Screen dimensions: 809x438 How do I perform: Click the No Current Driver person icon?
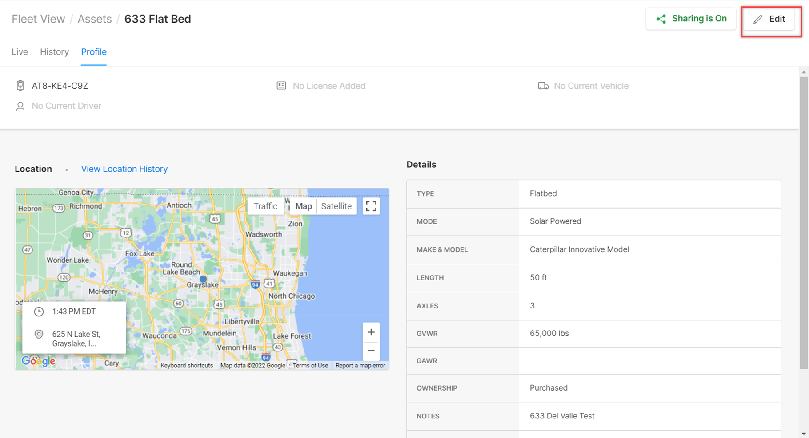point(20,106)
